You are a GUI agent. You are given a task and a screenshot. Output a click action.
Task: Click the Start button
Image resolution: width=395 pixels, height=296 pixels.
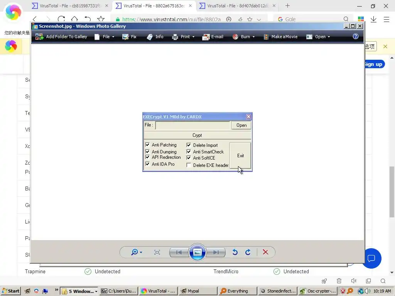(10, 291)
